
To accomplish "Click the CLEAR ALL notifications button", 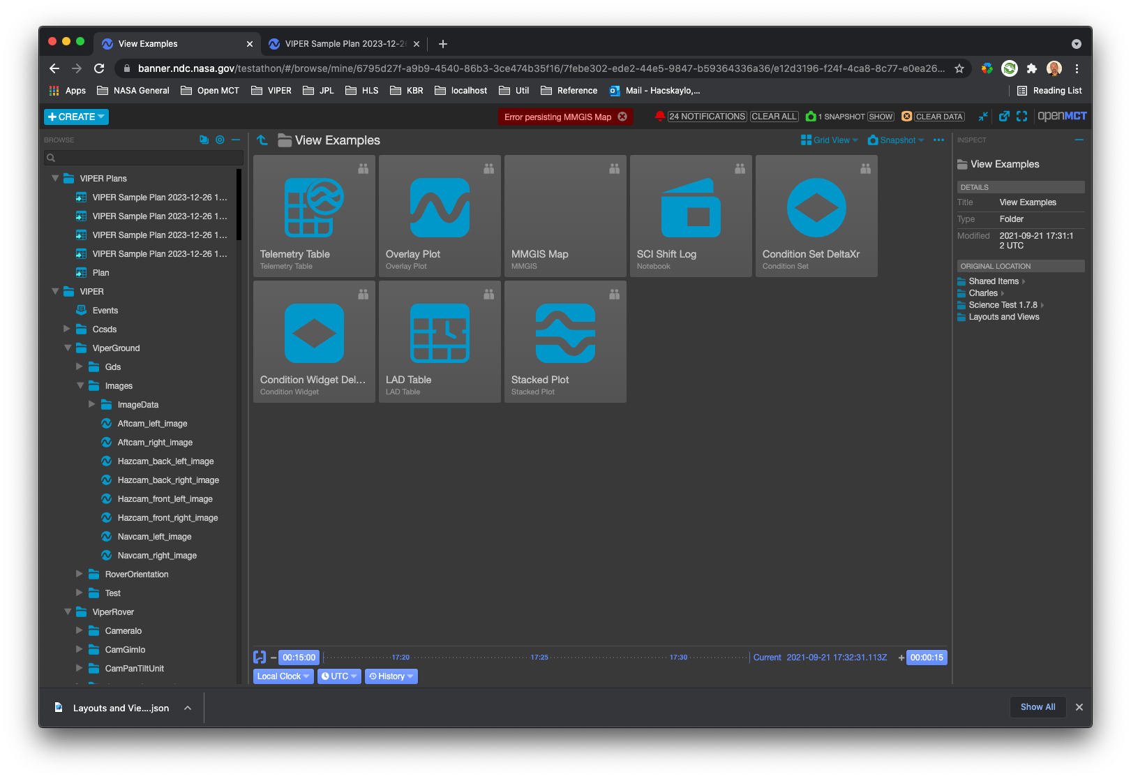I will pyautogui.click(x=774, y=116).
